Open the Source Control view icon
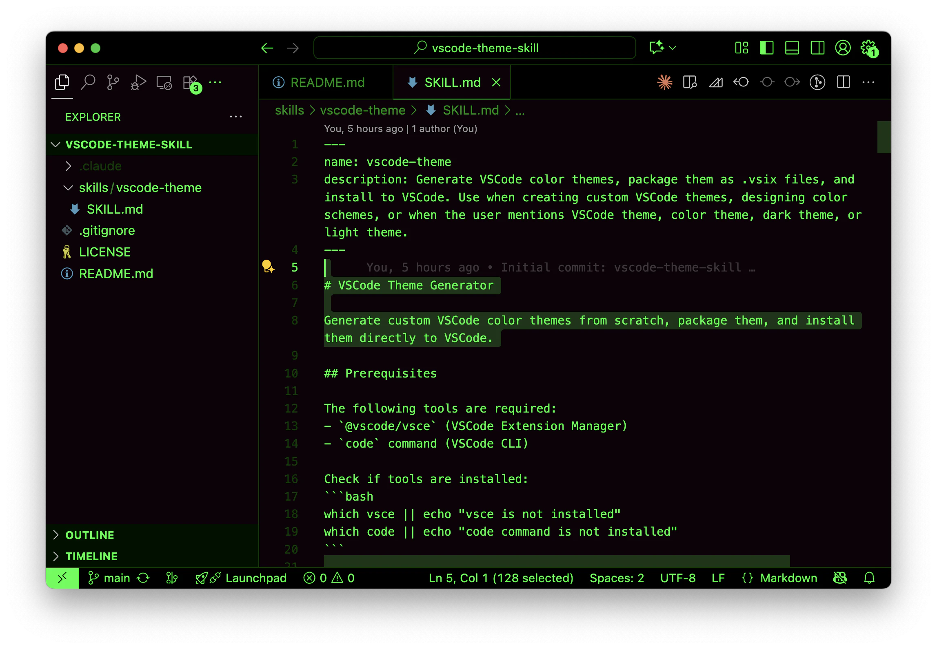Viewport: 937px width, 649px height. click(x=113, y=82)
